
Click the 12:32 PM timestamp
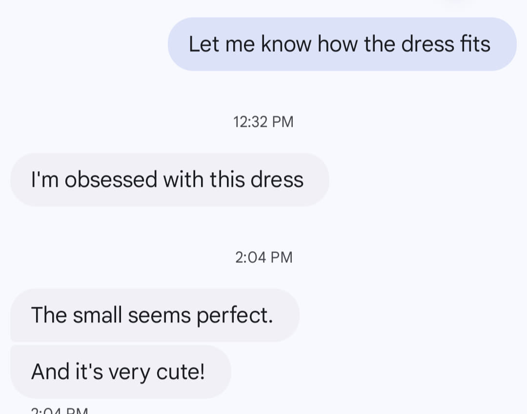point(263,122)
